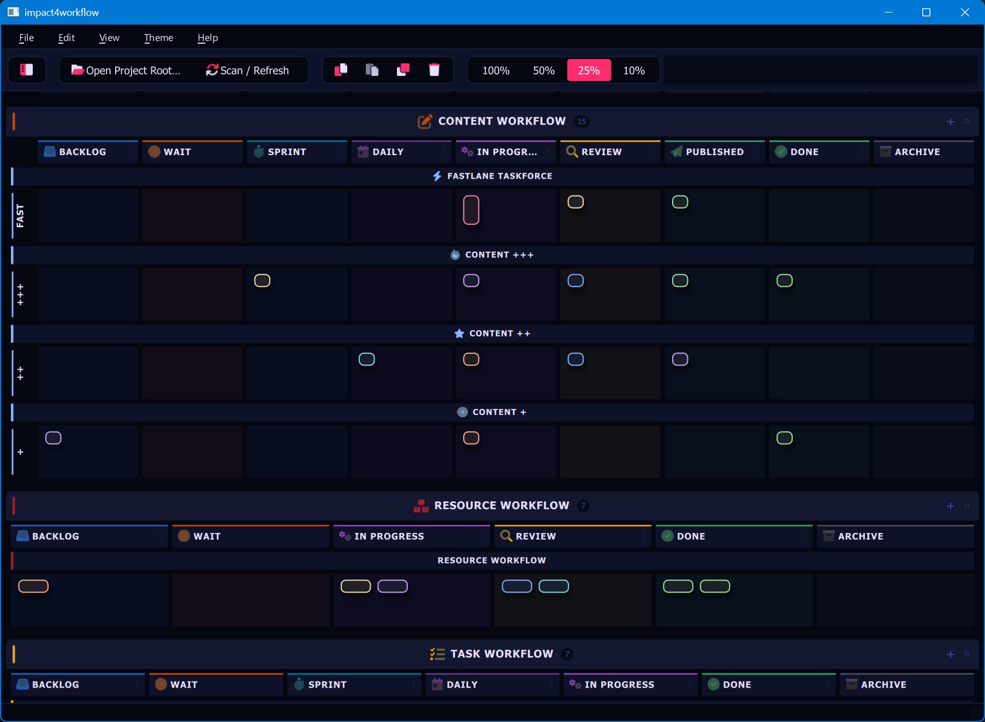Collapse the Resource Workflow section

pyautogui.click(x=966, y=506)
